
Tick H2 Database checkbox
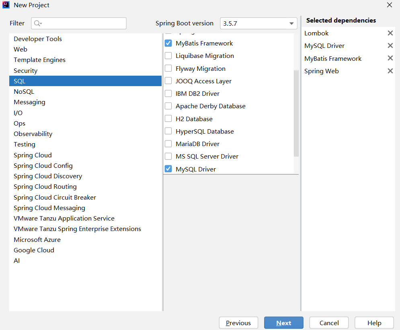(168, 119)
